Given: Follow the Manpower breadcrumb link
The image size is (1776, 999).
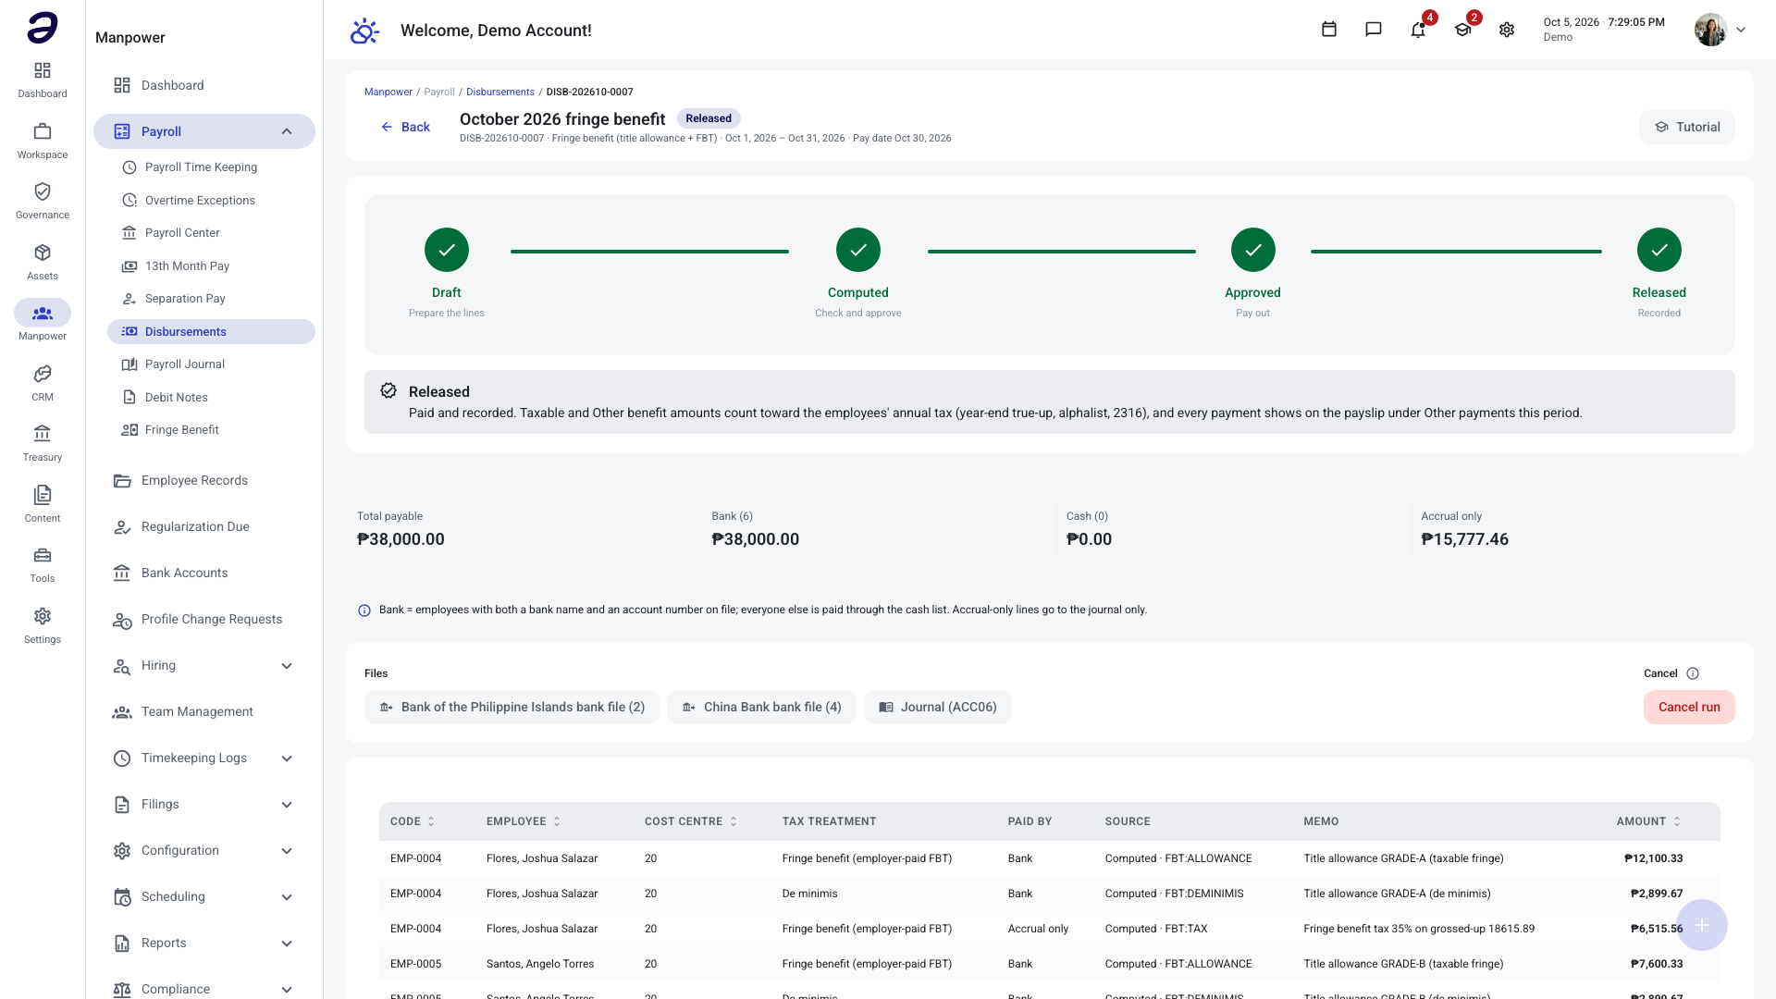Looking at the screenshot, I should [x=388, y=92].
